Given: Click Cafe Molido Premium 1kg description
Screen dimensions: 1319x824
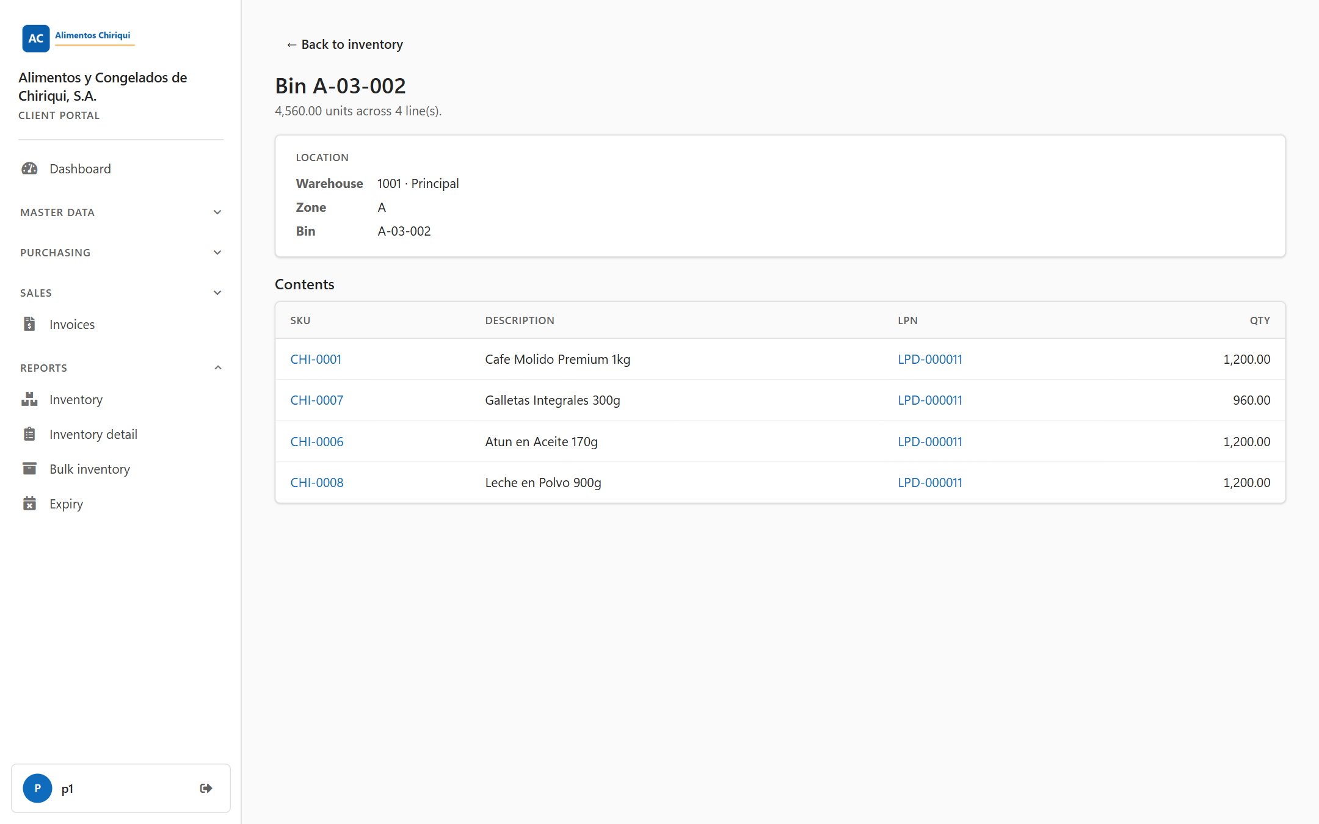Looking at the screenshot, I should pos(558,360).
